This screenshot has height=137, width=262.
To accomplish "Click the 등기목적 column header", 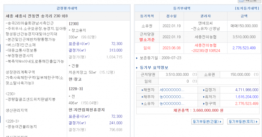I will point(146,16).
